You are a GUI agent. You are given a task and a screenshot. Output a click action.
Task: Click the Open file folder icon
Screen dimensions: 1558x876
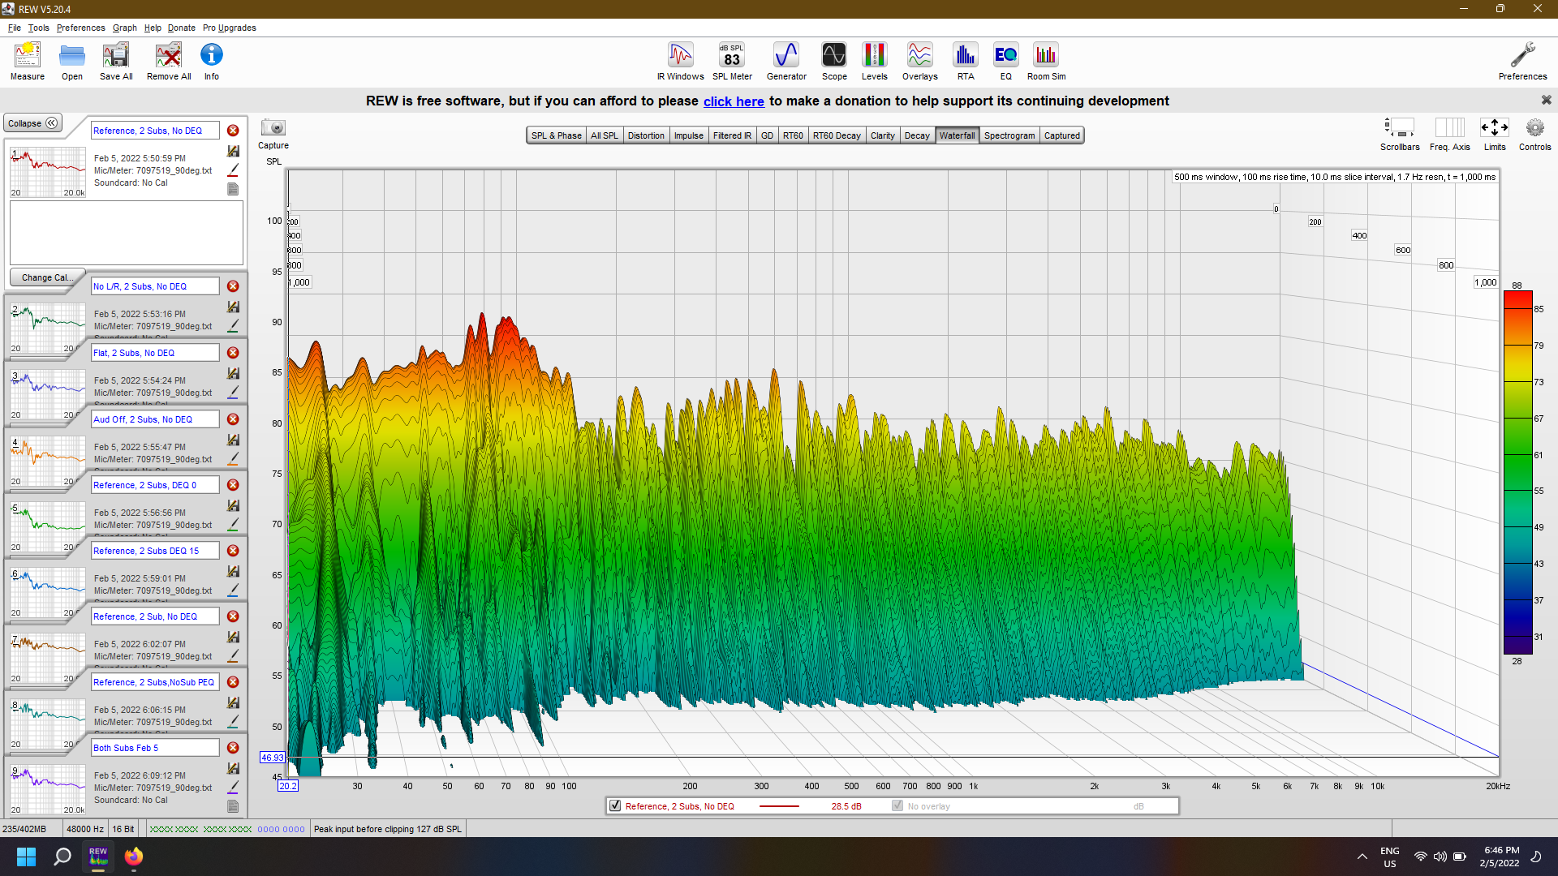[x=72, y=62]
